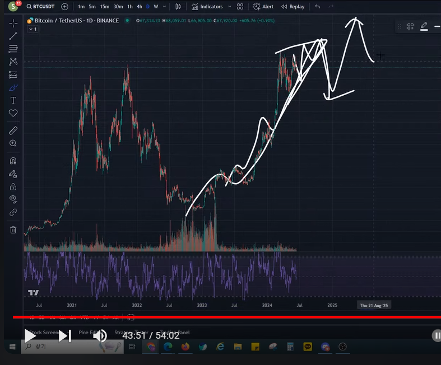Open the Windows Start menu

pos(13,347)
